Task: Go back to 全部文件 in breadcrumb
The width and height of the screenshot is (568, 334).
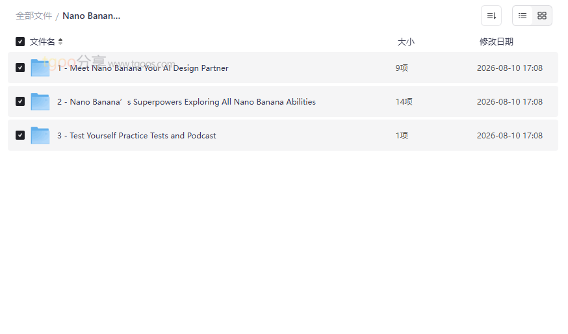Action: coord(34,16)
